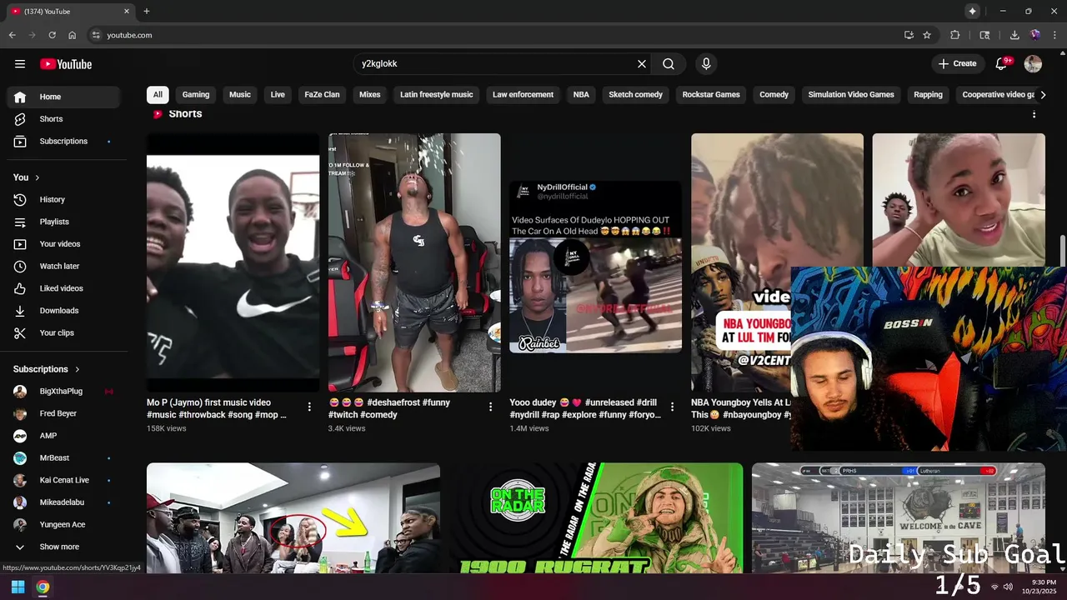
Task: Close the (1374) YouTube tab
Action: pyautogui.click(x=127, y=12)
